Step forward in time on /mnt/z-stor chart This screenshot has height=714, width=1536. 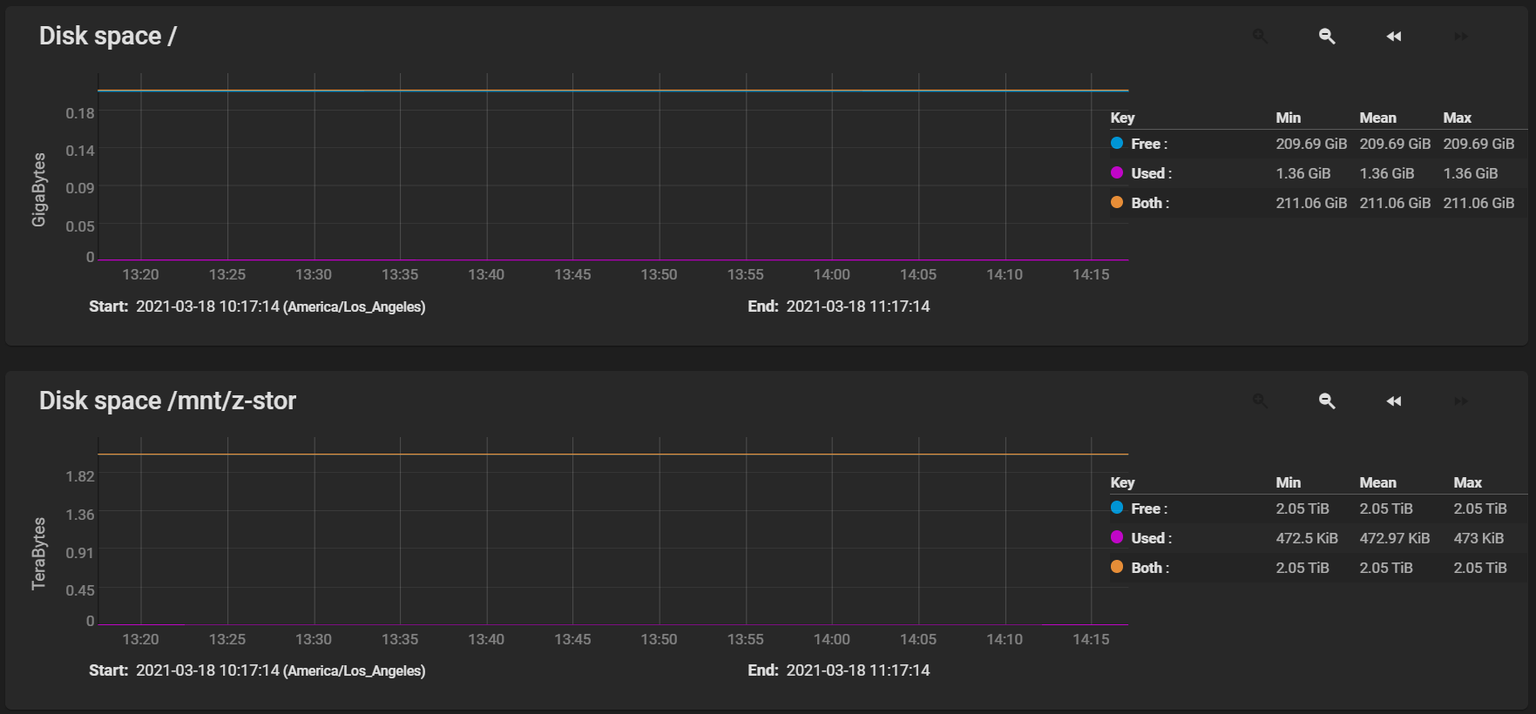coord(1461,401)
